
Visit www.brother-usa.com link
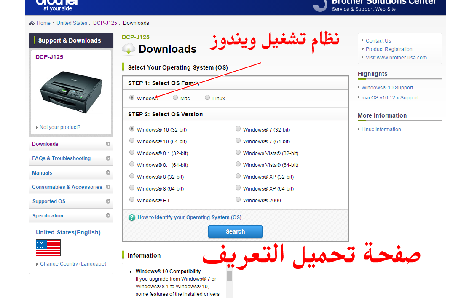(396, 58)
